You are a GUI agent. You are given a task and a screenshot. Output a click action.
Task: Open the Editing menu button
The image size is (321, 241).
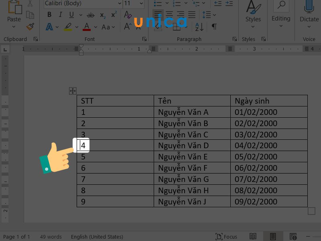281,14
